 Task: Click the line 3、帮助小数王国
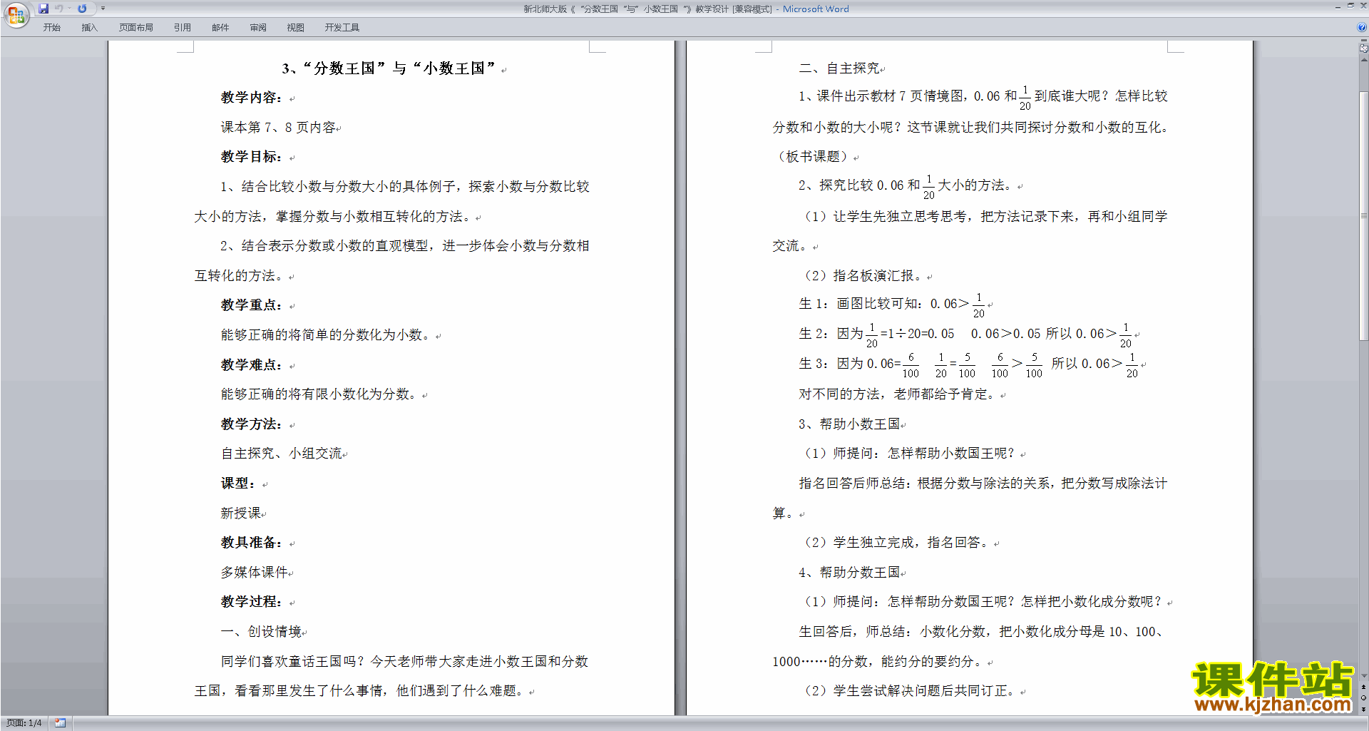coord(850,424)
